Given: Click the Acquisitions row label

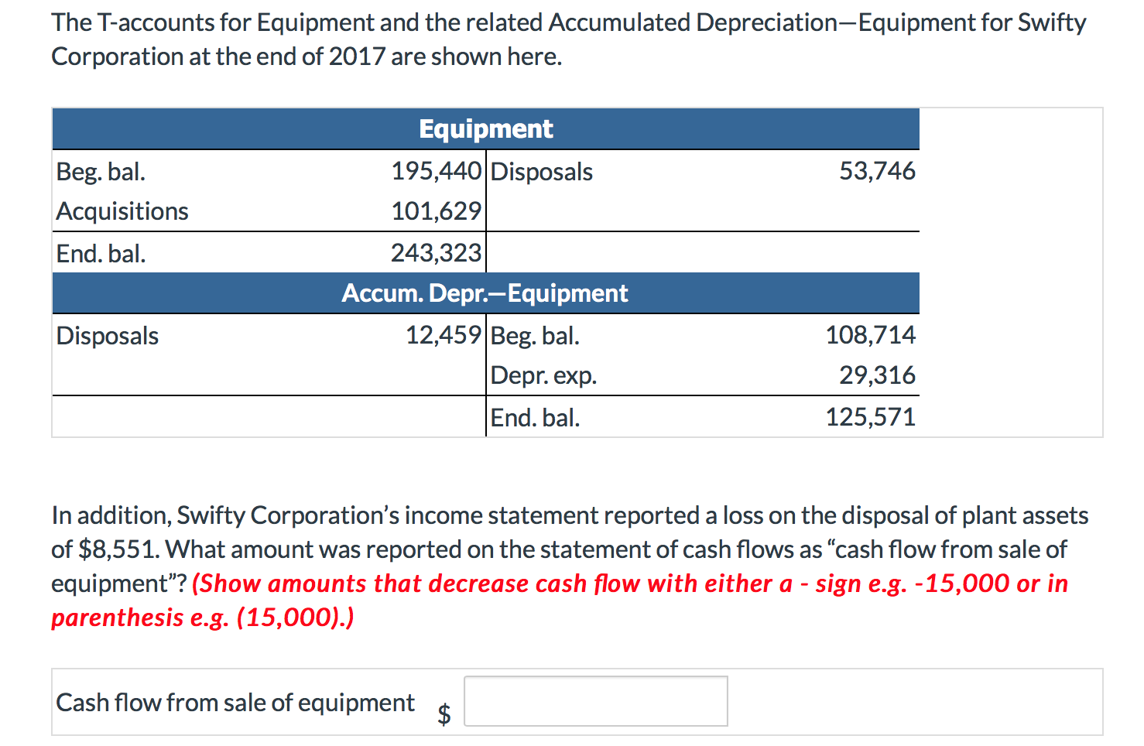Looking at the screenshot, I should tap(122, 210).
